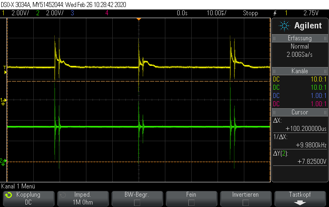Click the channel 4 indicator
This screenshot has height=207, width=329.
107,13
